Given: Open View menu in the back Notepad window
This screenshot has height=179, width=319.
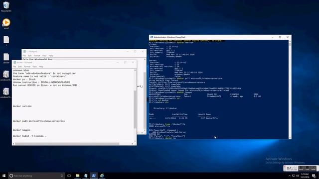Looking at the screenshot, I should (x=44, y=56).
